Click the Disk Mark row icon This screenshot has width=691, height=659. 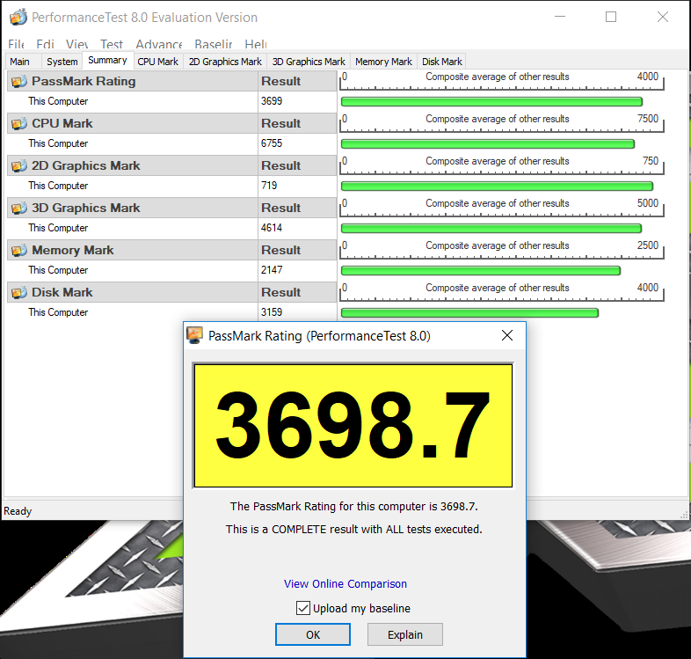click(19, 292)
